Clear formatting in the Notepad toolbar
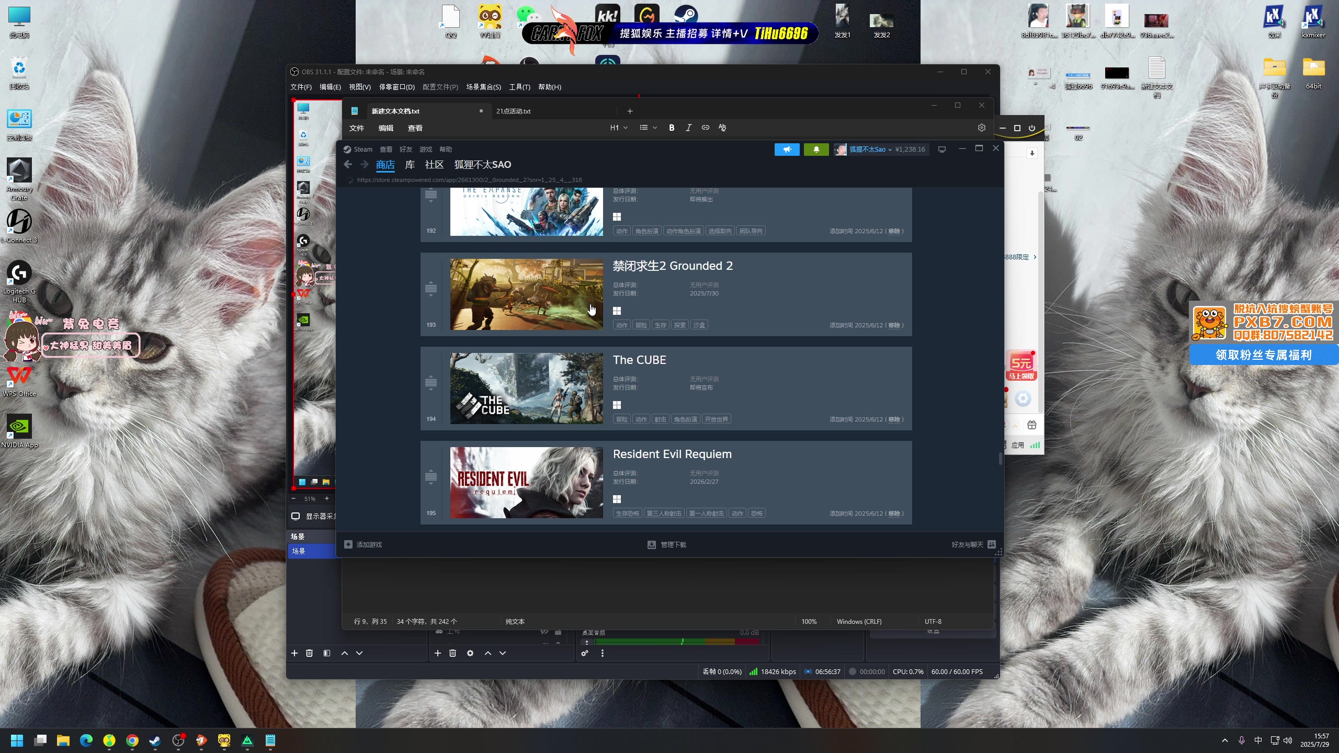 [x=722, y=128]
